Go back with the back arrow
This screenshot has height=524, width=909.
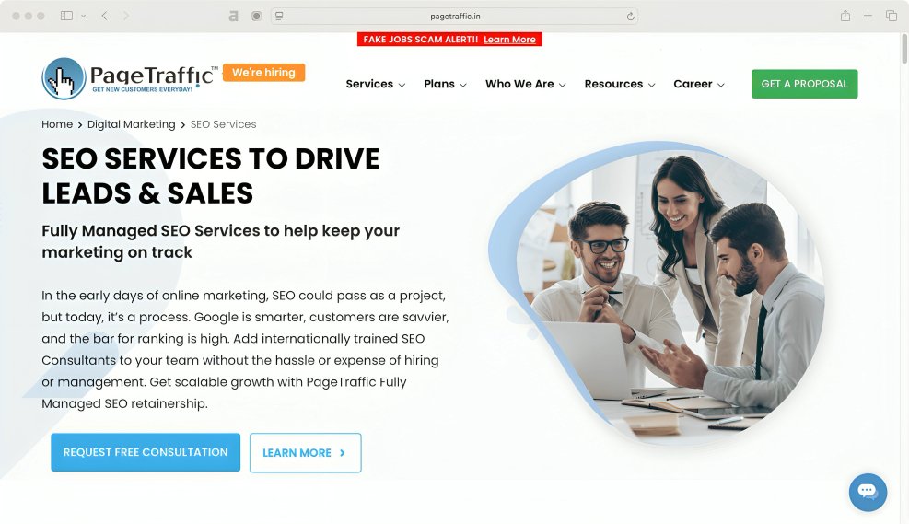pyautogui.click(x=104, y=16)
